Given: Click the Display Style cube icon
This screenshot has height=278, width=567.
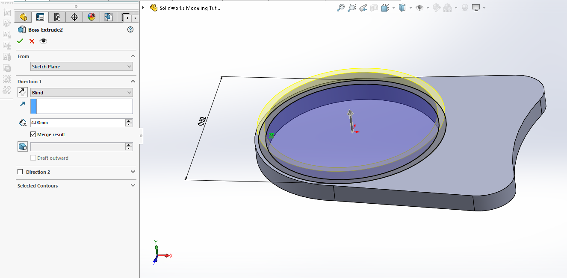Looking at the screenshot, I should 402,8.
